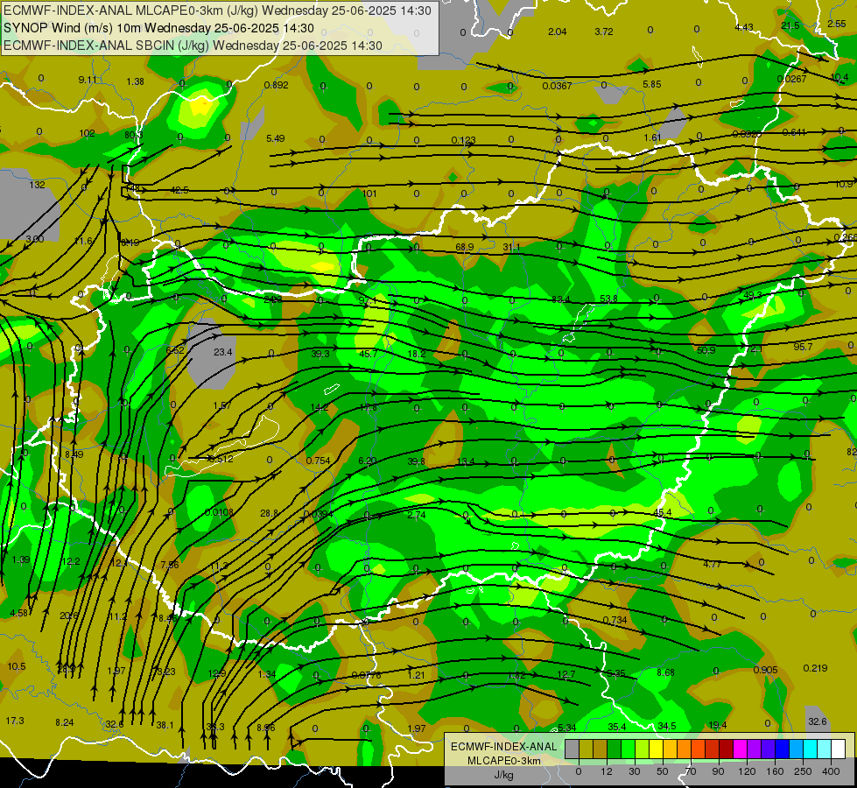
Task: Click the map value 17.3
Action: tap(15, 721)
